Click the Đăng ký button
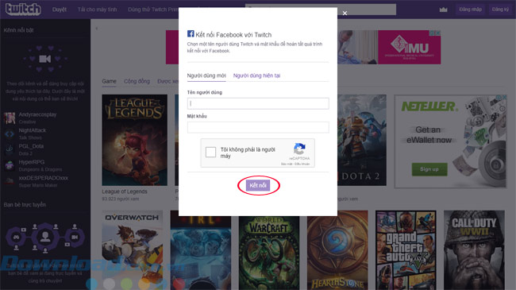Viewport: 516px width, 290px height. tap(500, 10)
